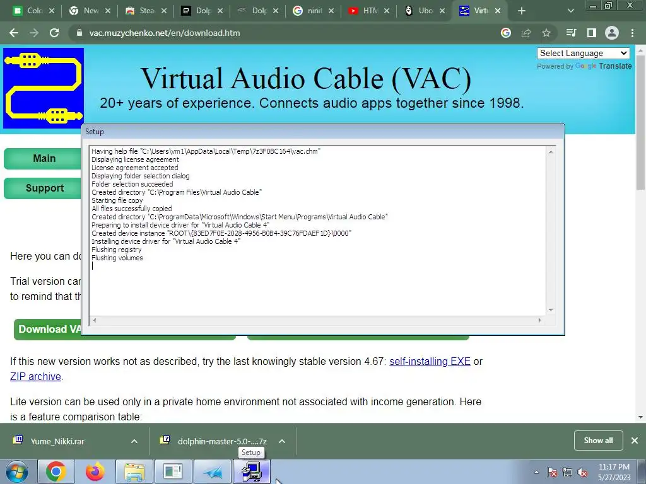Open the Chrome profile avatar
The width and height of the screenshot is (646, 484).
pos(612,33)
